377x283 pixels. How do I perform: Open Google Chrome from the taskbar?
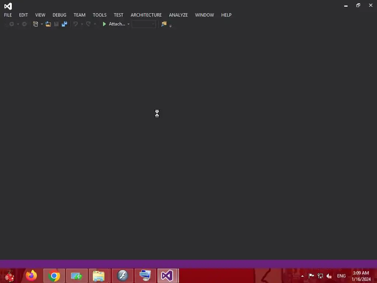click(54, 276)
